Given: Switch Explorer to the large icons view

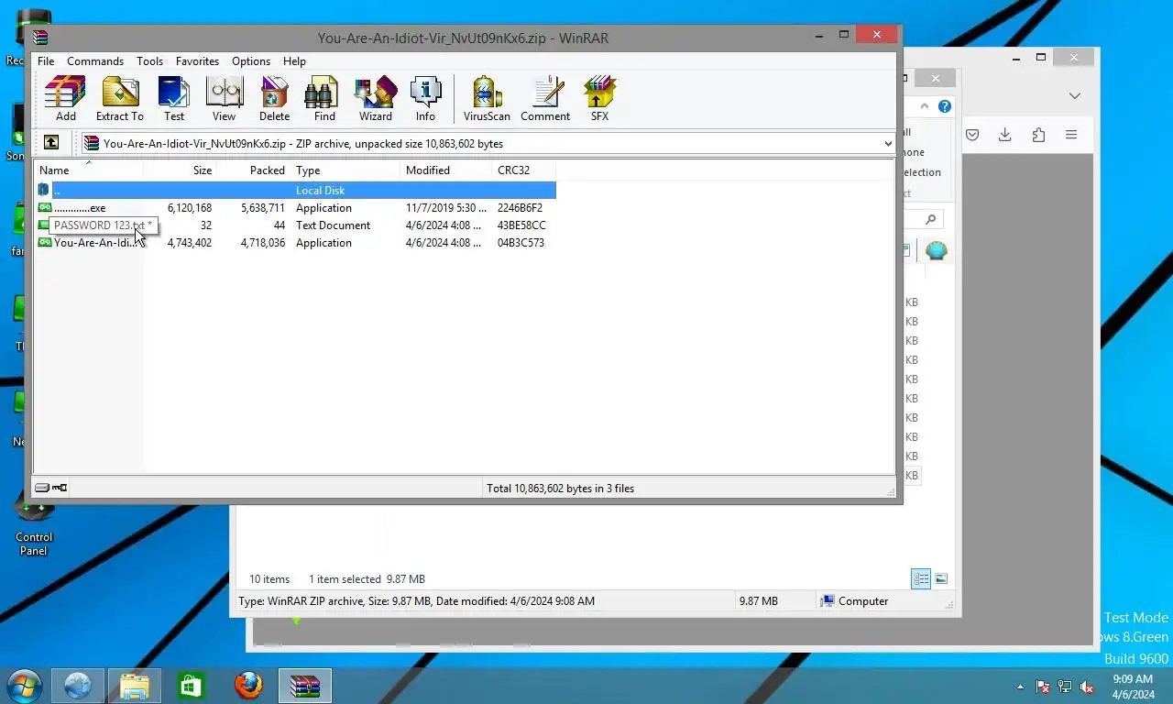Looking at the screenshot, I should tap(941, 578).
